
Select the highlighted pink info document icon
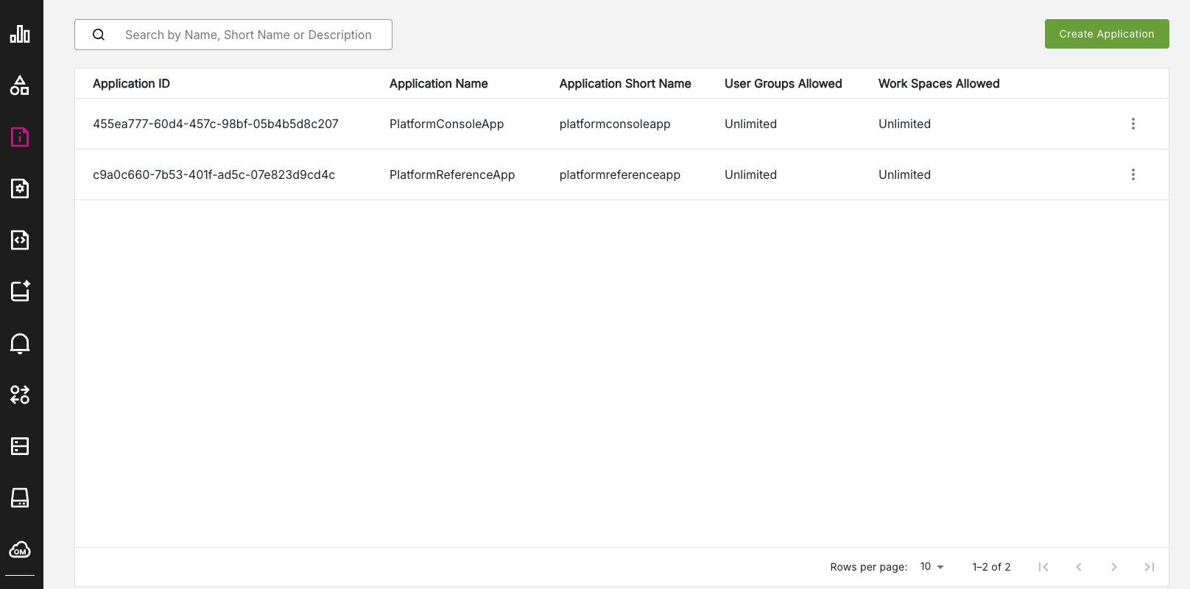(x=20, y=137)
